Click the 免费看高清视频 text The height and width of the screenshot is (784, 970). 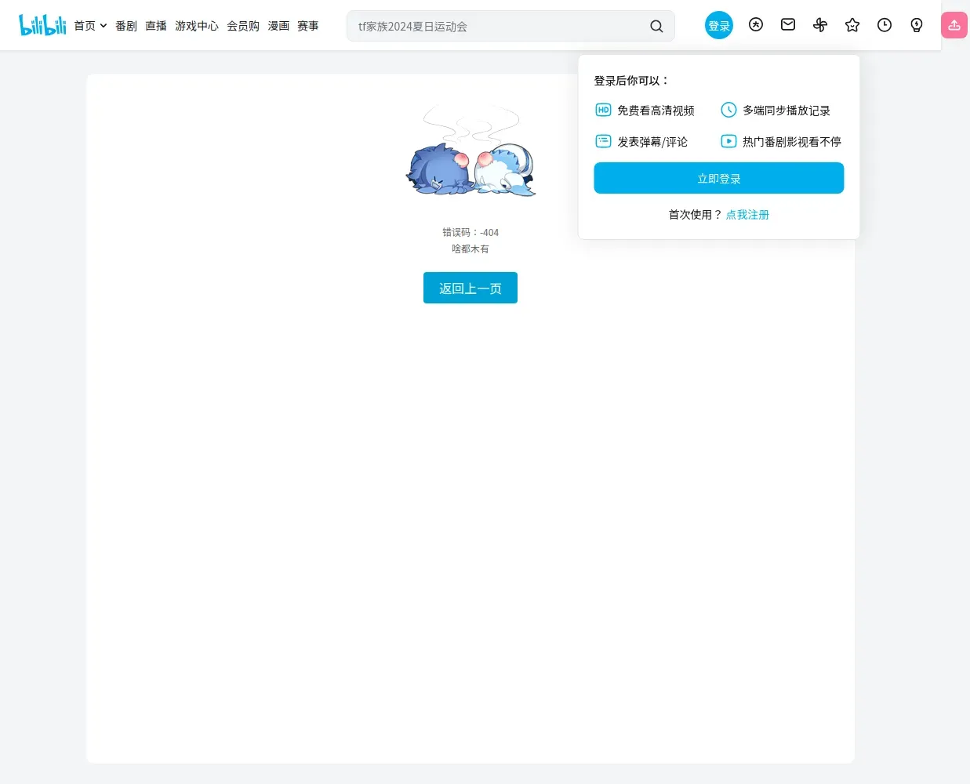click(x=656, y=111)
